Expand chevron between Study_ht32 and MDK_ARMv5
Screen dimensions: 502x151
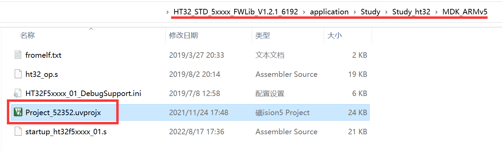436,12
